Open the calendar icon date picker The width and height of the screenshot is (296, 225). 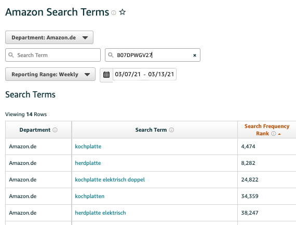tap(106, 75)
